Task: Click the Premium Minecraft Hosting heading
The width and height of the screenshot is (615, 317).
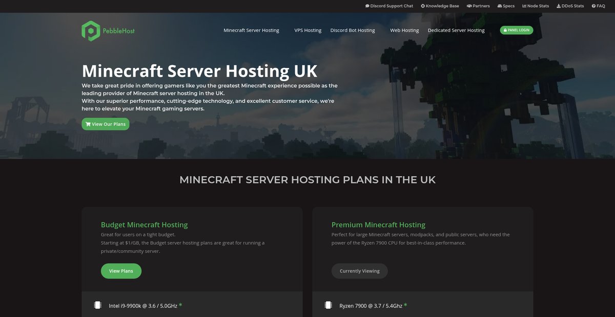Action: tap(378, 224)
